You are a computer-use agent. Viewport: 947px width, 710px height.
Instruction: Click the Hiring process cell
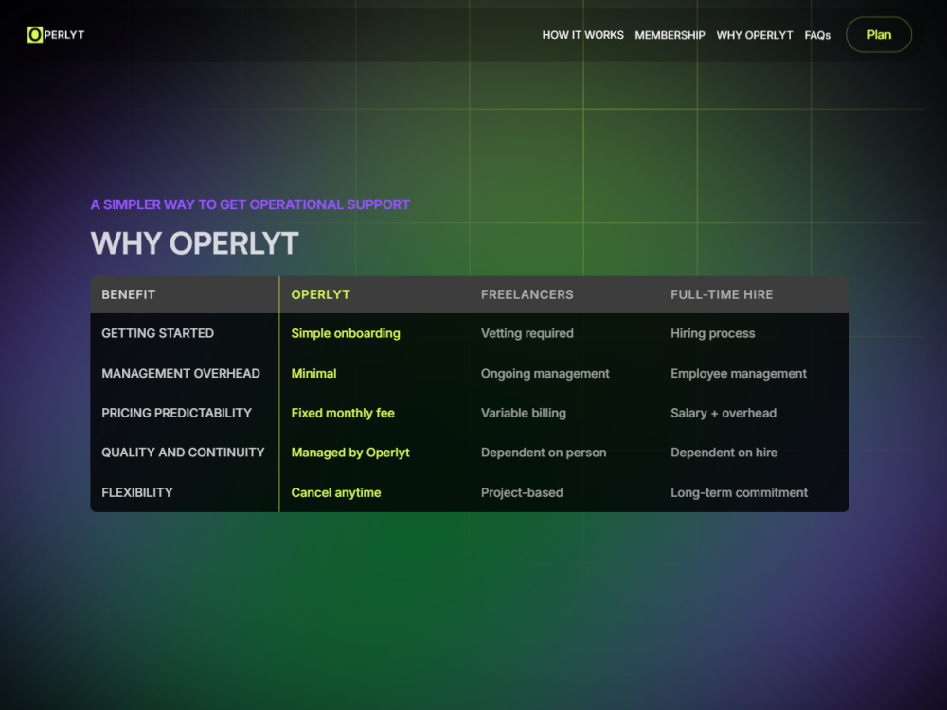(x=713, y=333)
